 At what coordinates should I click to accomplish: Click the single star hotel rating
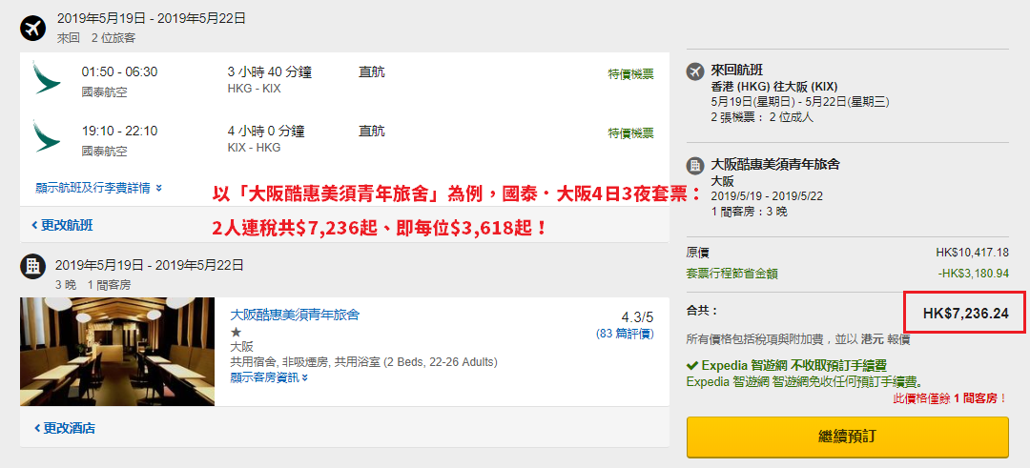pyautogui.click(x=236, y=332)
